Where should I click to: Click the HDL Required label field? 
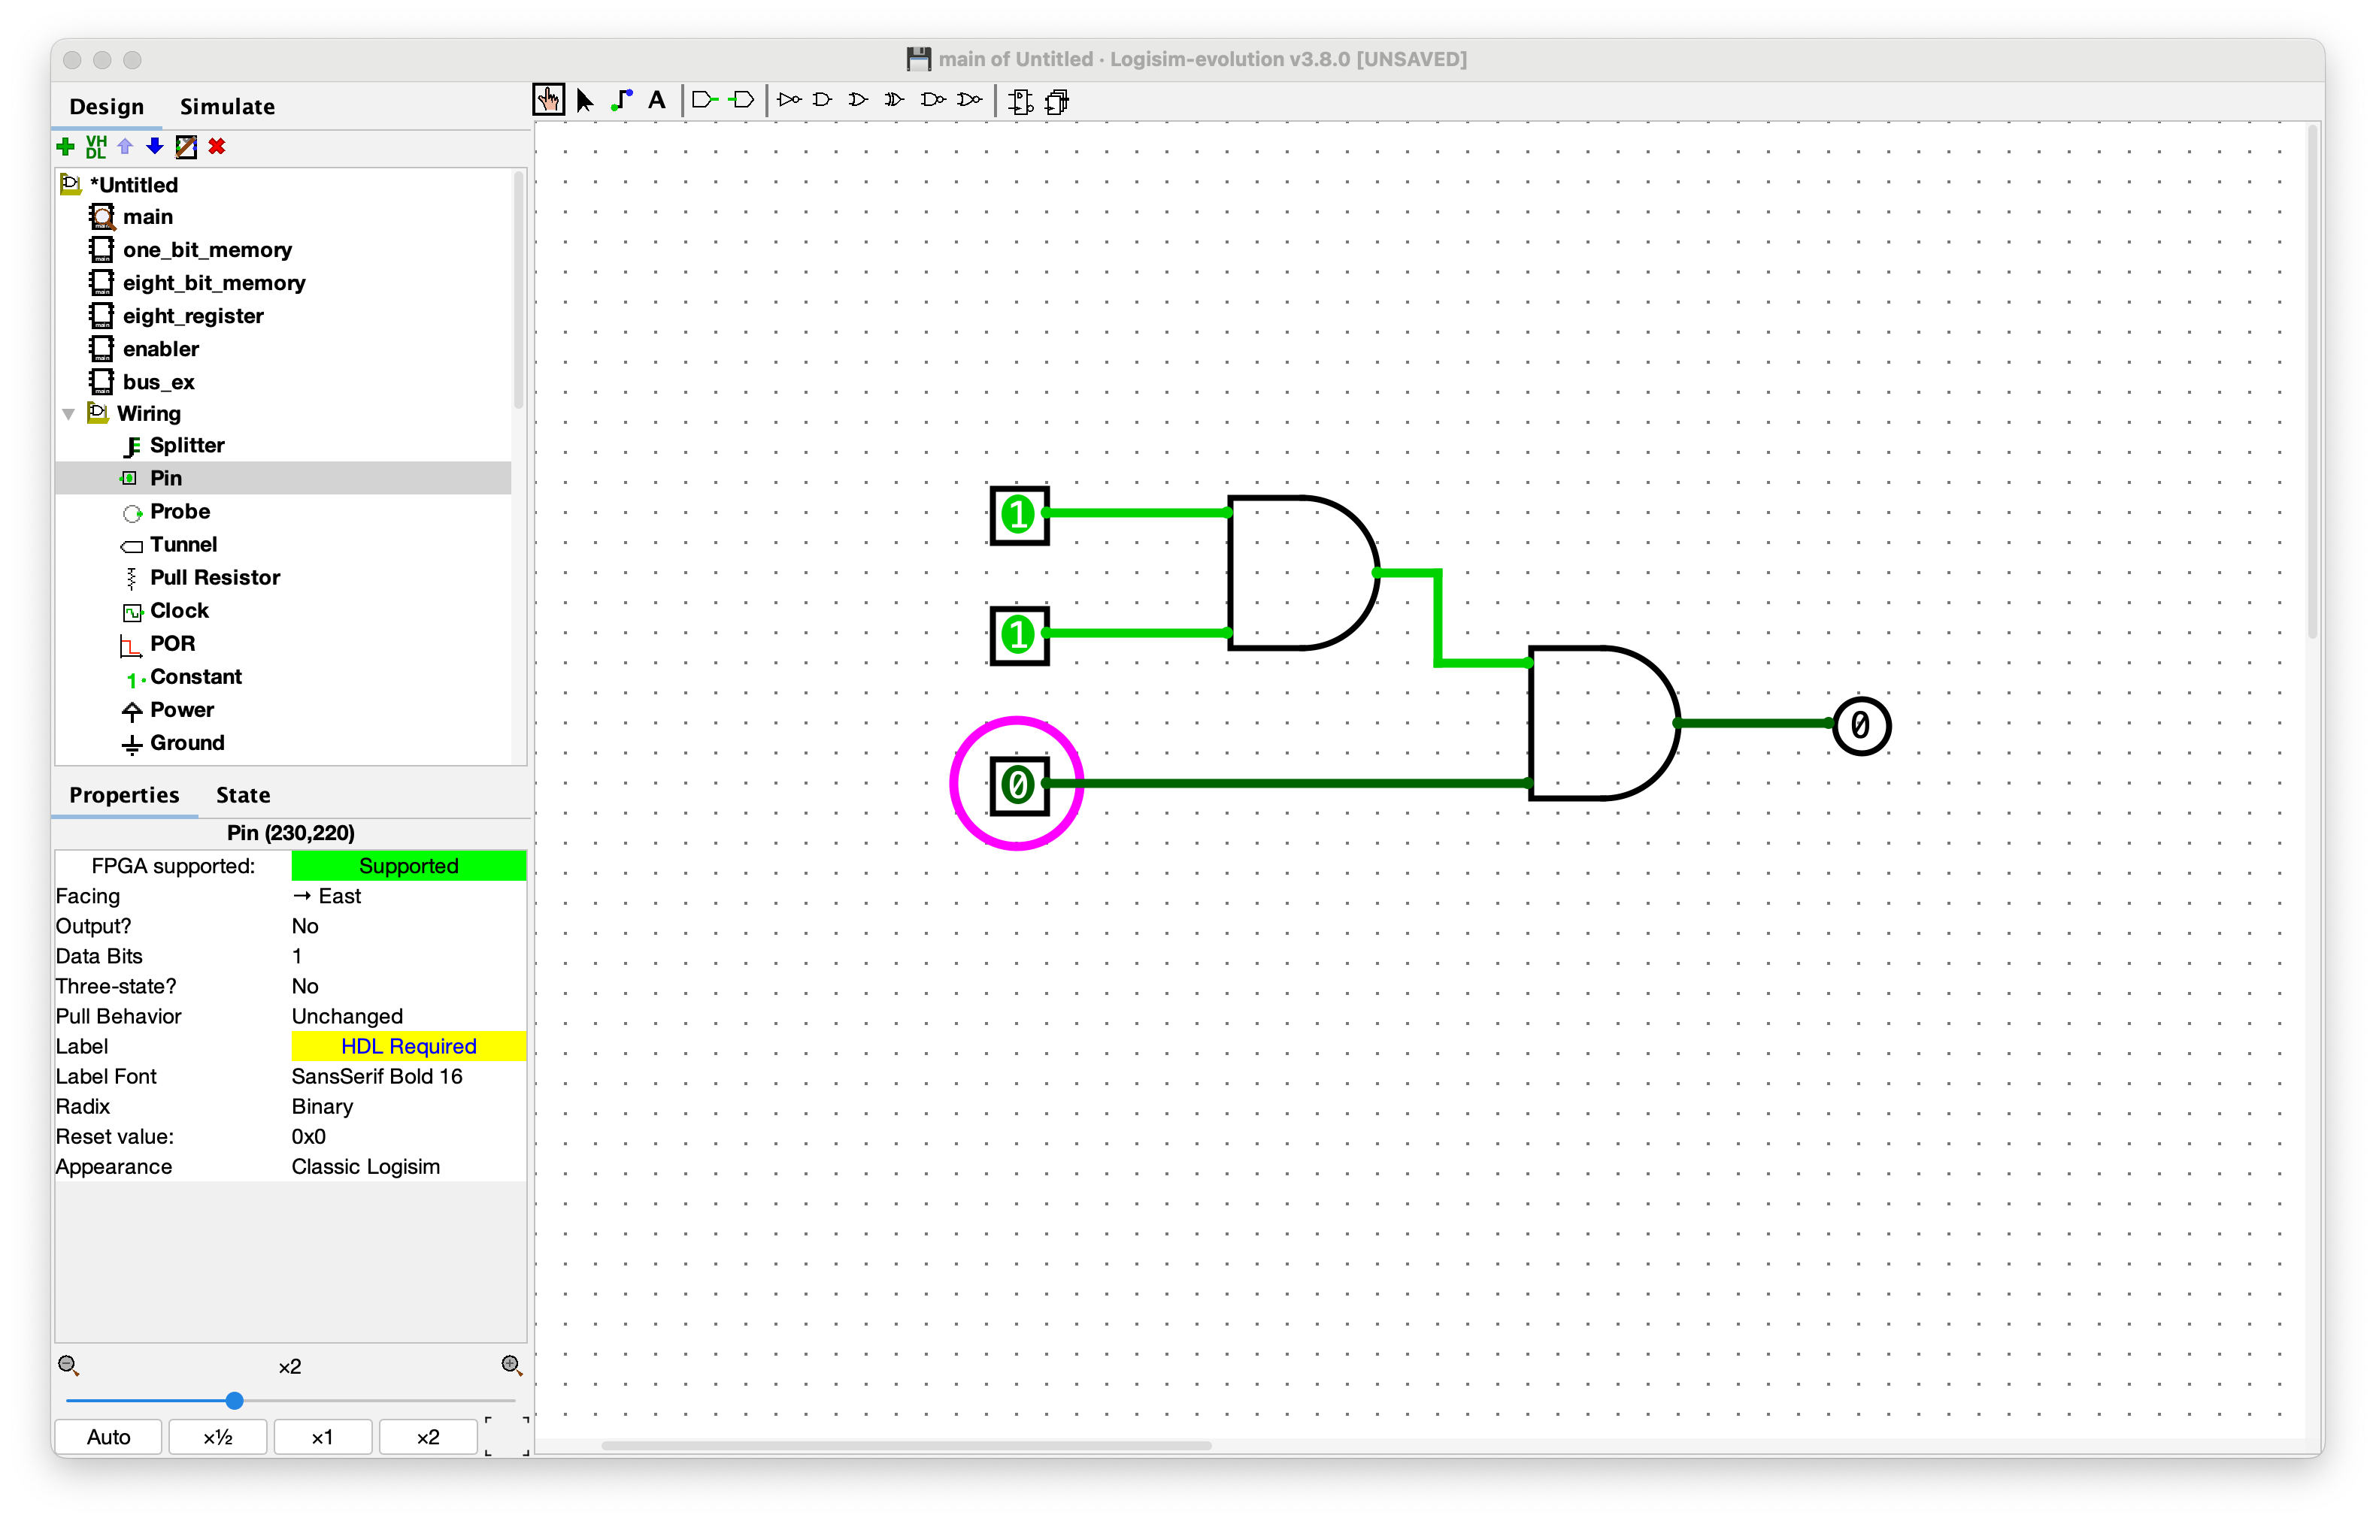click(408, 1047)
